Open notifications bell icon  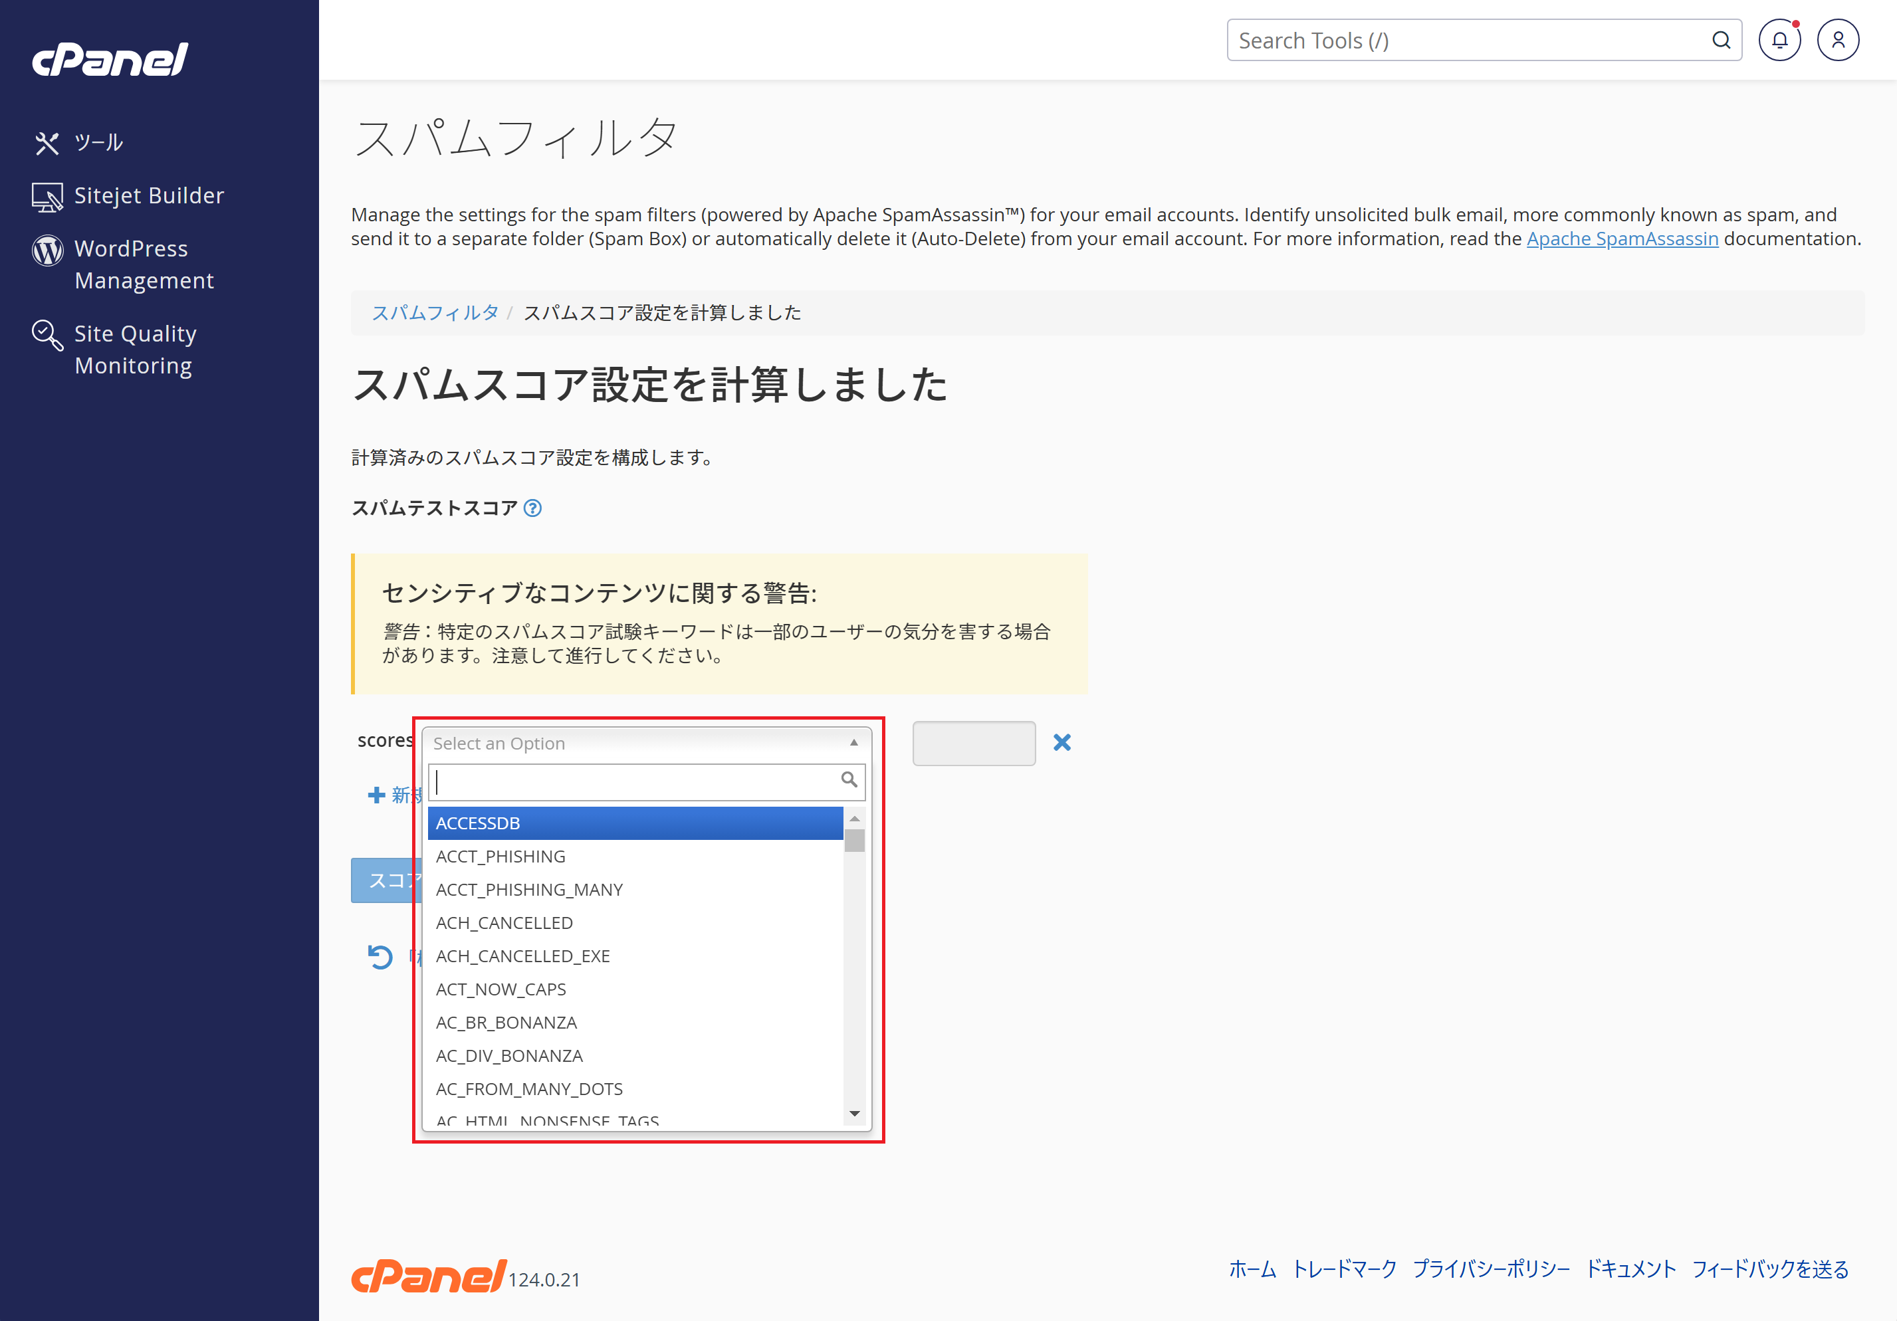click(x=1779, y=41)
